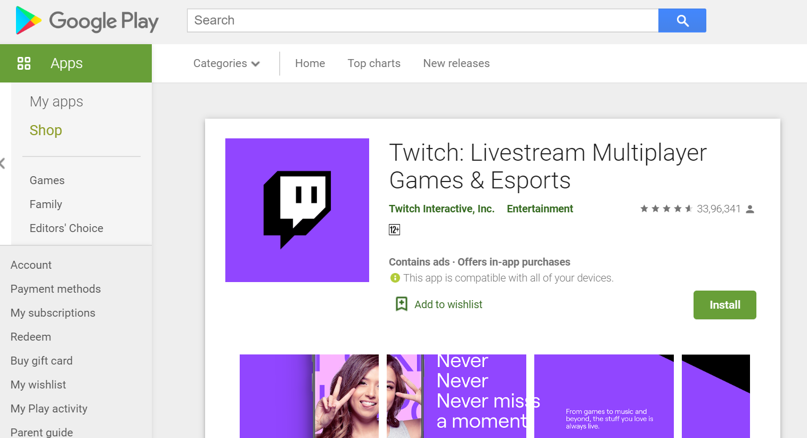807x438 pixels.
Task: Click the app title Twitch: Livestream Multiplayer
Action: [x=548, y=167]
